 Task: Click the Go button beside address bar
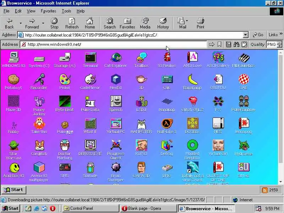[258, 35]
